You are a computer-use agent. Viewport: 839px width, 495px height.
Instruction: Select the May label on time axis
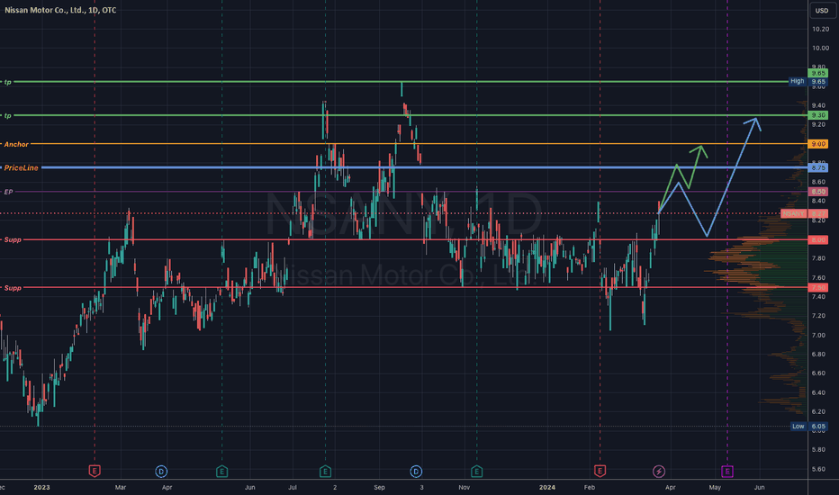pos(715,487)
